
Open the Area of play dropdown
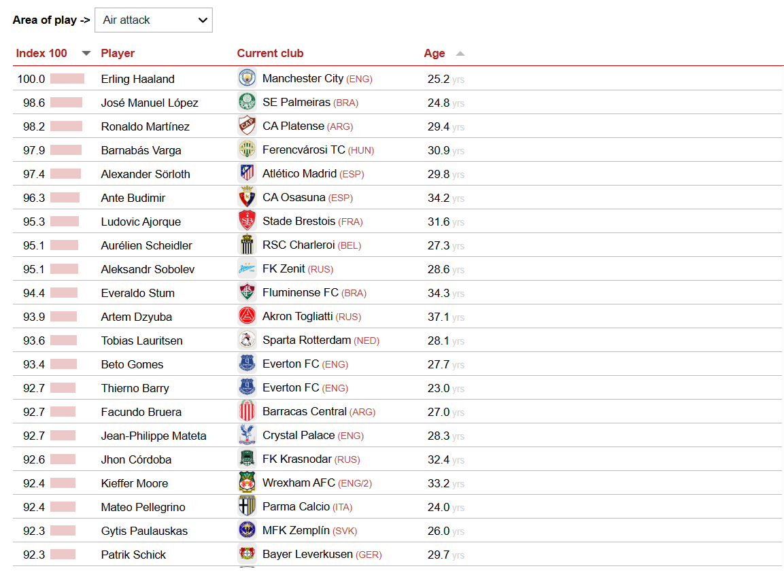154,20
